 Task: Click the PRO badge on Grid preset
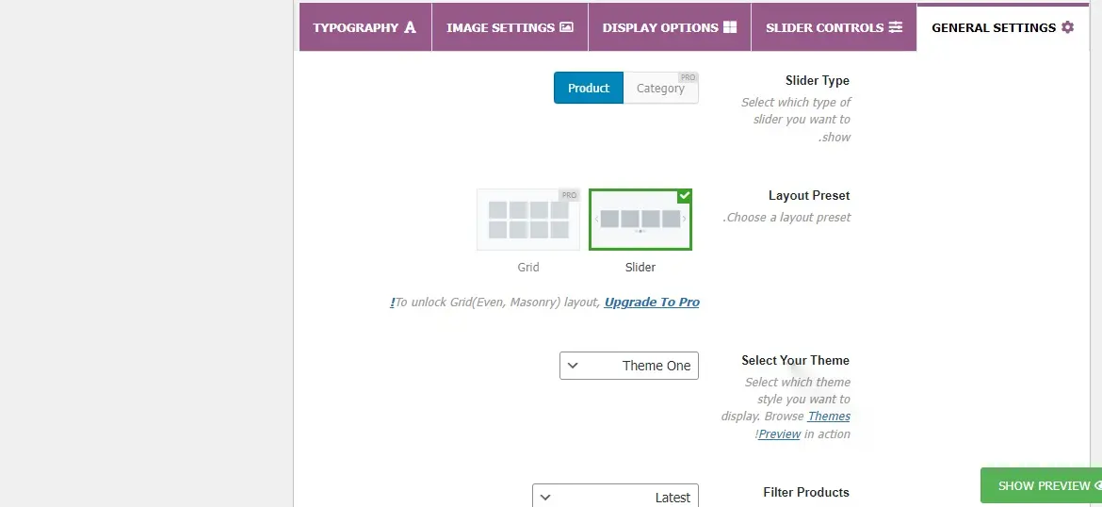[x=569, y=195]
